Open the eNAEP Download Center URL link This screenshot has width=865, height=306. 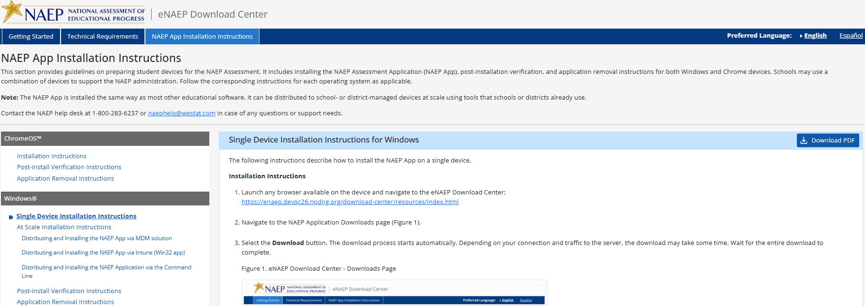click(350, 202)
